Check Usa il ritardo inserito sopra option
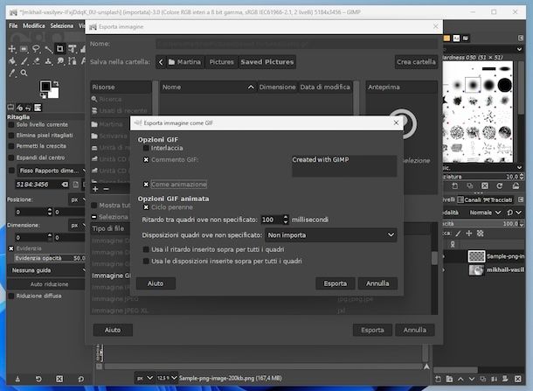The width and height of the screenshot is (533, 391). [146, 249]
